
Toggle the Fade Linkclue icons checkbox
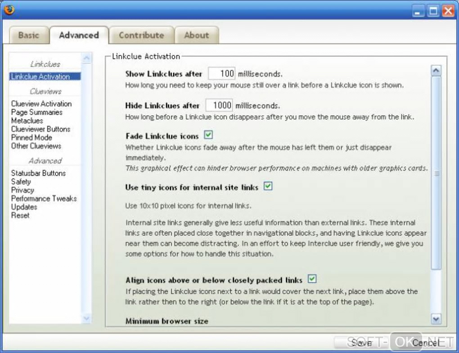(x=208, y=135)
